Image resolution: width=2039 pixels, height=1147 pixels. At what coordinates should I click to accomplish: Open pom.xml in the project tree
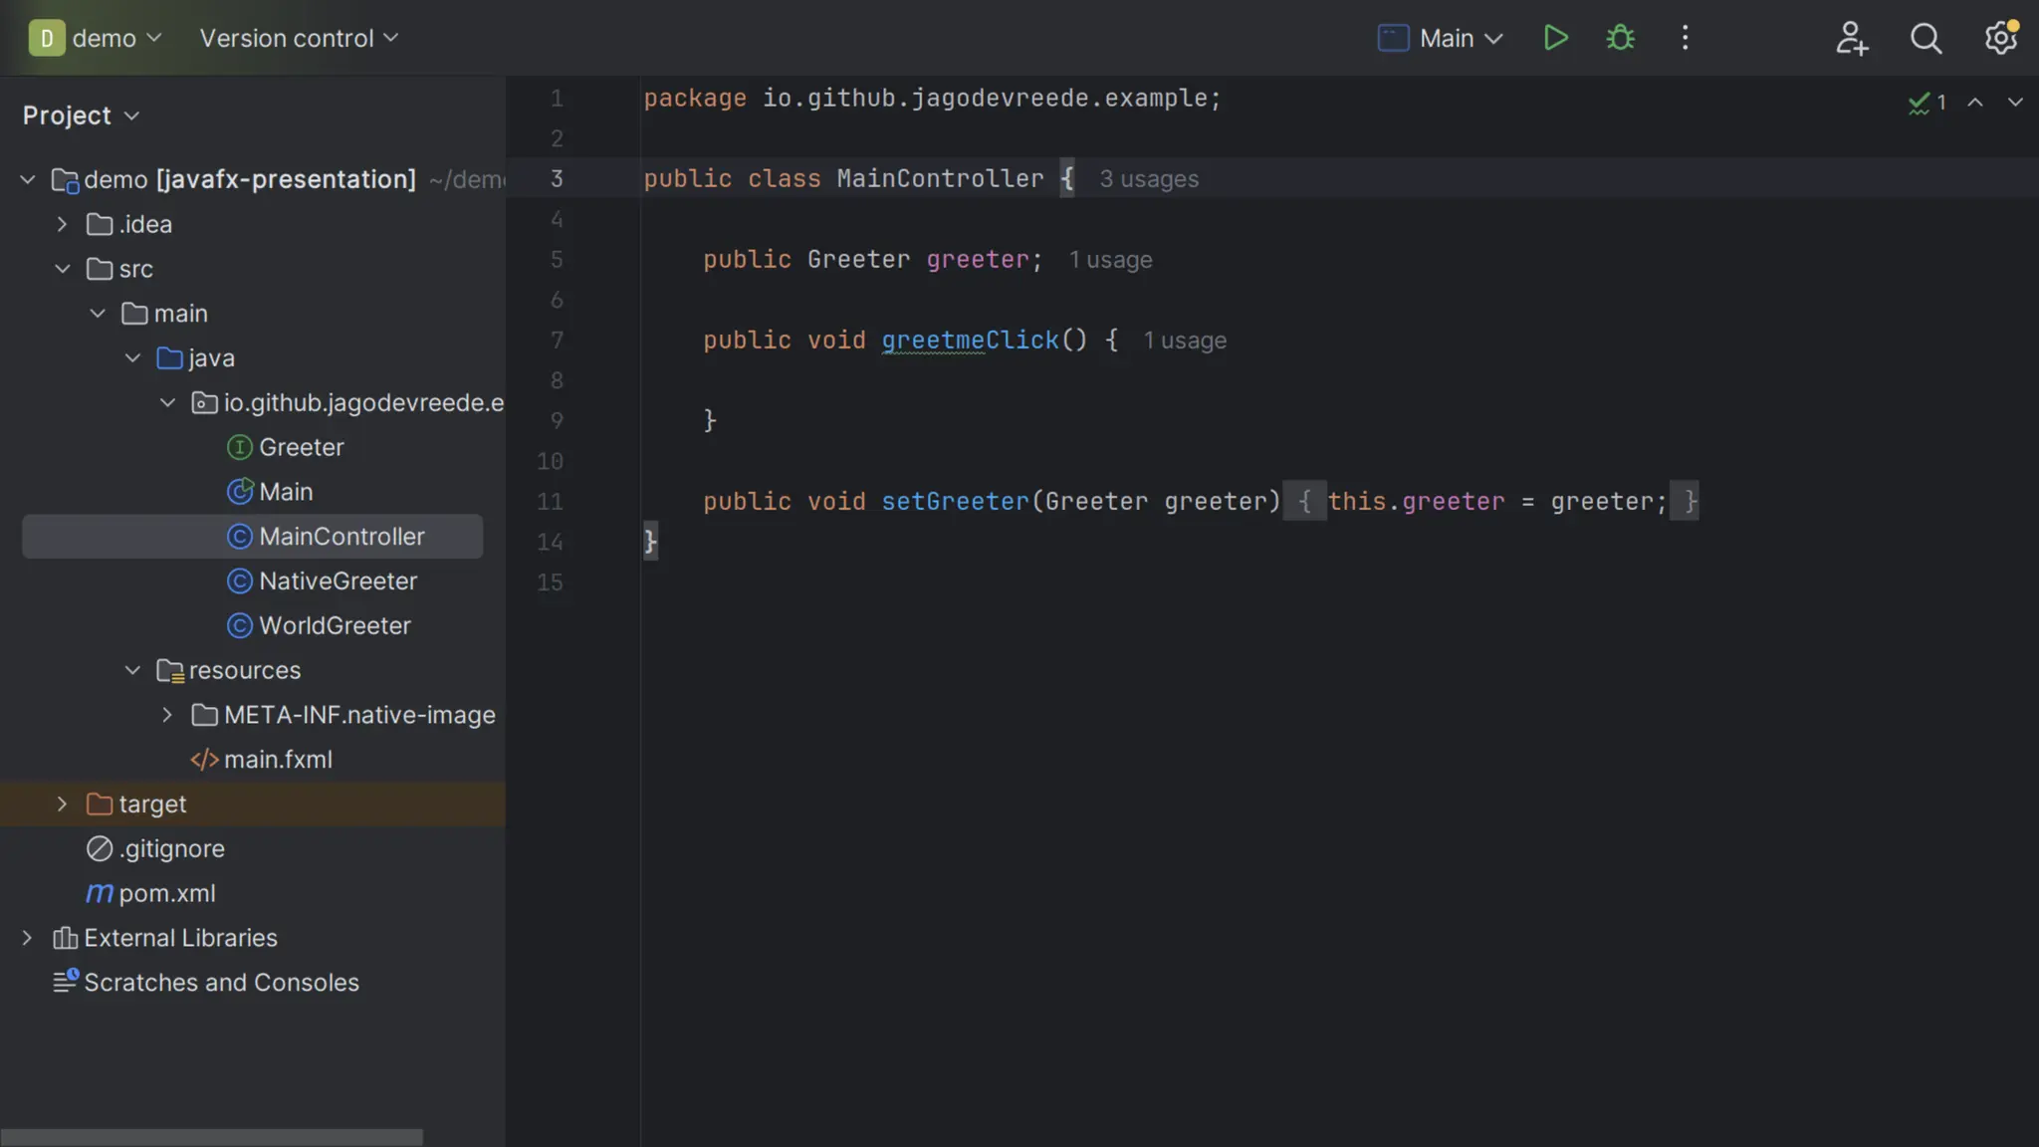point(166,893)
